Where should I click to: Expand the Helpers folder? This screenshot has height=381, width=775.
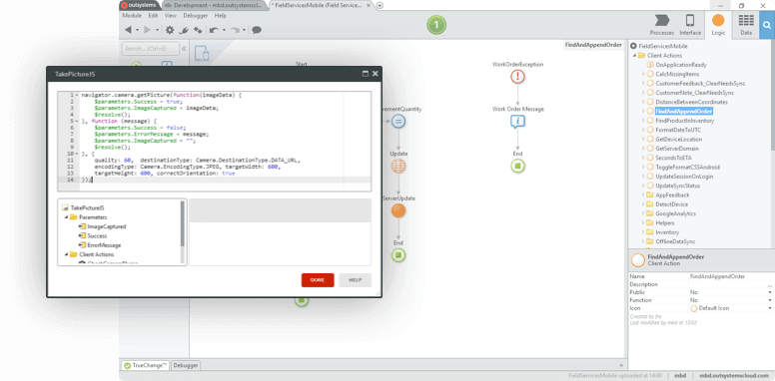[x=643, y=223]
